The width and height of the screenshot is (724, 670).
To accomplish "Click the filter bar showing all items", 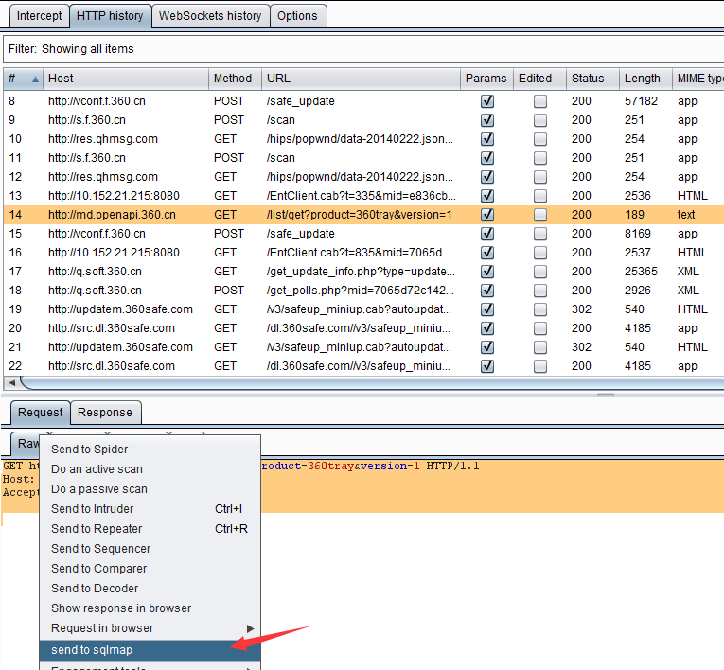I will click(360, 48).
